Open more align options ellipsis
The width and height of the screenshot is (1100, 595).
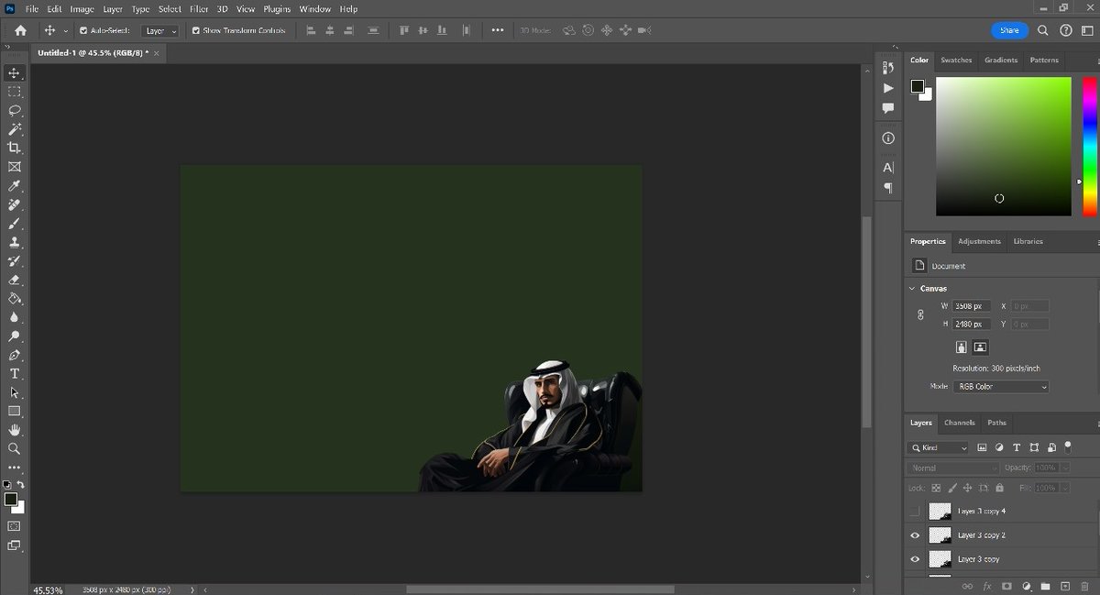498,30
